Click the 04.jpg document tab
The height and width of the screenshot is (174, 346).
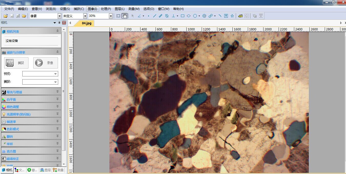click(87, 23)
